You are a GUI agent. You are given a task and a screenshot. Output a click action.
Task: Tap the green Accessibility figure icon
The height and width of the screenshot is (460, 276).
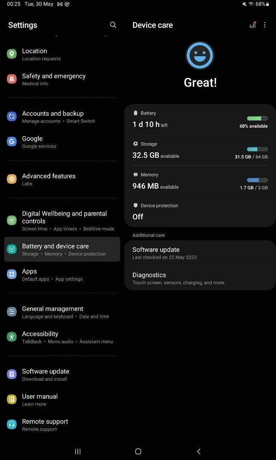tap(12, 337)
